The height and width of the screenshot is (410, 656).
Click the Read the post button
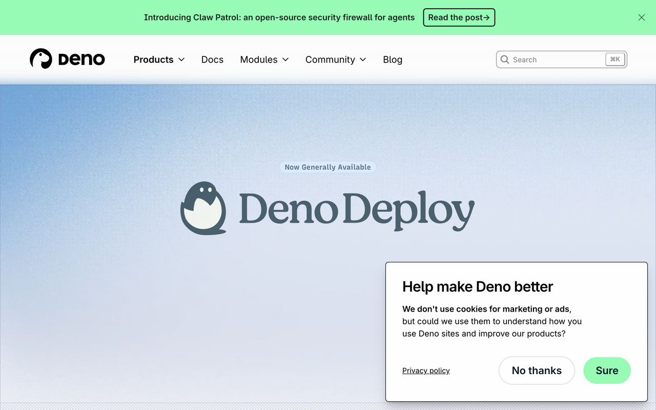[459, 17]
